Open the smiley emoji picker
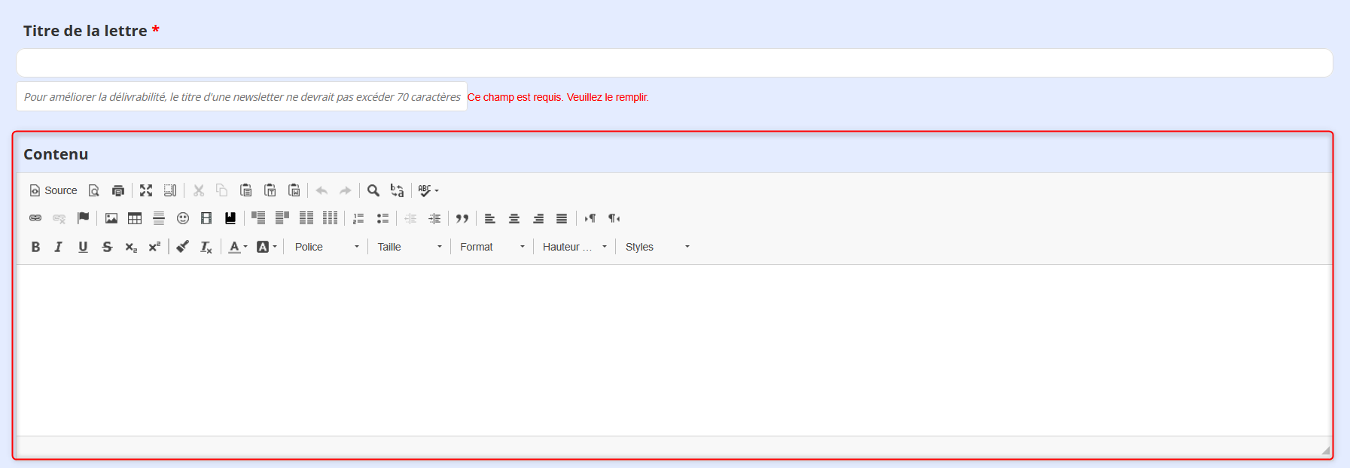The height and width of the screenshot is (468, 1350). tap(183, 218)
